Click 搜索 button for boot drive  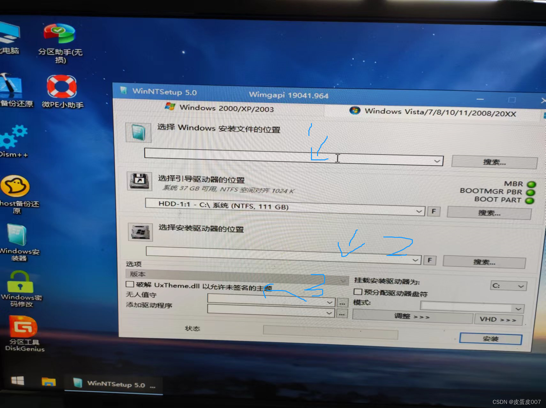(489, 213)
